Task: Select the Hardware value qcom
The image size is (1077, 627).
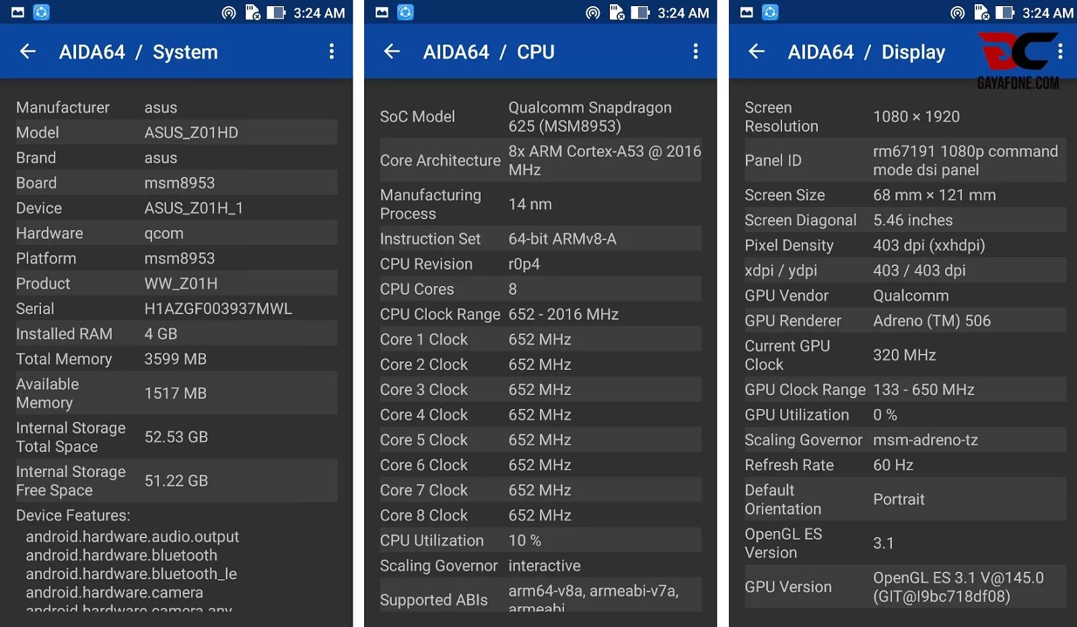Action: (164, 233)
